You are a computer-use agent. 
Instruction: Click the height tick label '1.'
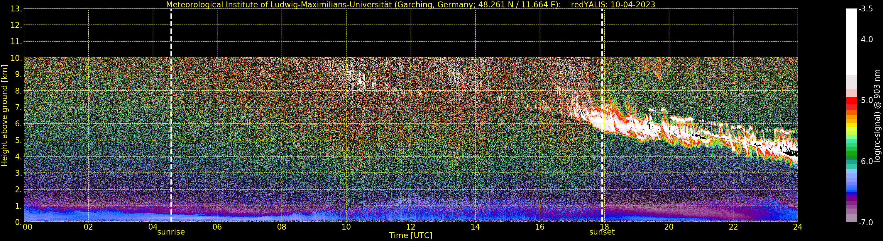pos(18,206)
